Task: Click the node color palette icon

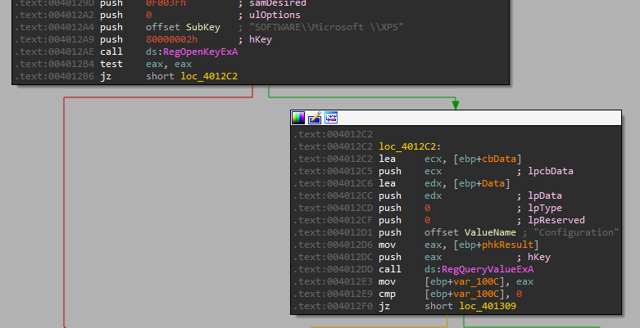Action: pos(298,118)
